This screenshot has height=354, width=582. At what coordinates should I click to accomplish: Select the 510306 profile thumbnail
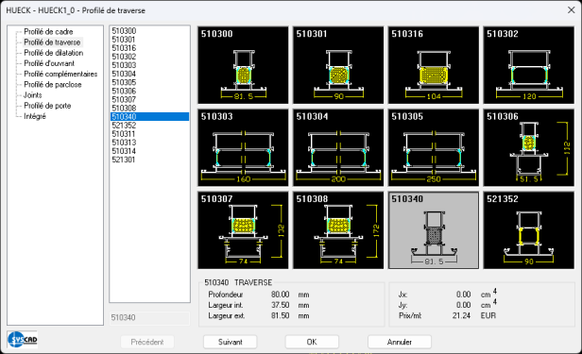click(528, 147)
